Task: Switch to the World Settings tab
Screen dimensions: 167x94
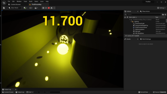Action: click(145, 39)
